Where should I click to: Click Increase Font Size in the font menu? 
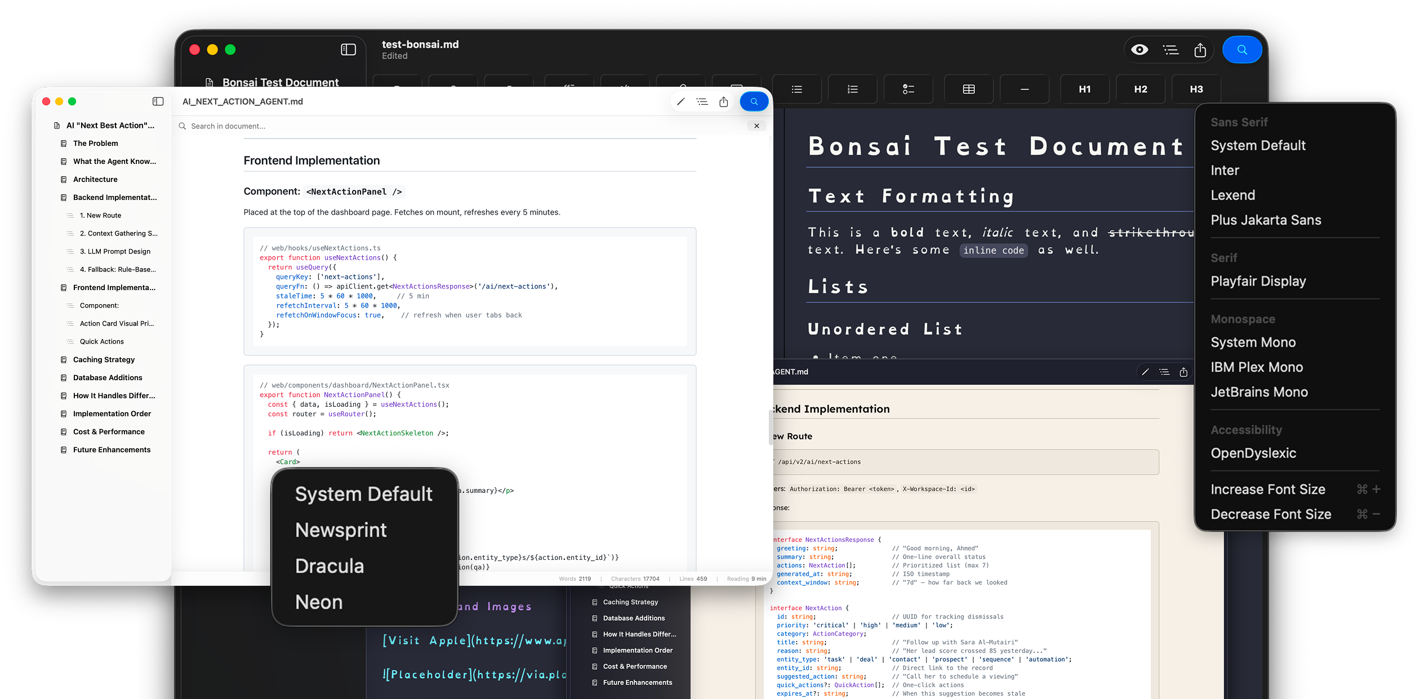point(1294,489)
